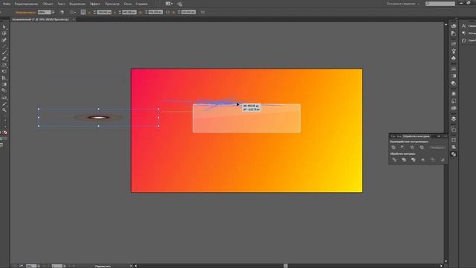
Task: Select the Symbol Sprayer tool
Action: click(4, 98)
